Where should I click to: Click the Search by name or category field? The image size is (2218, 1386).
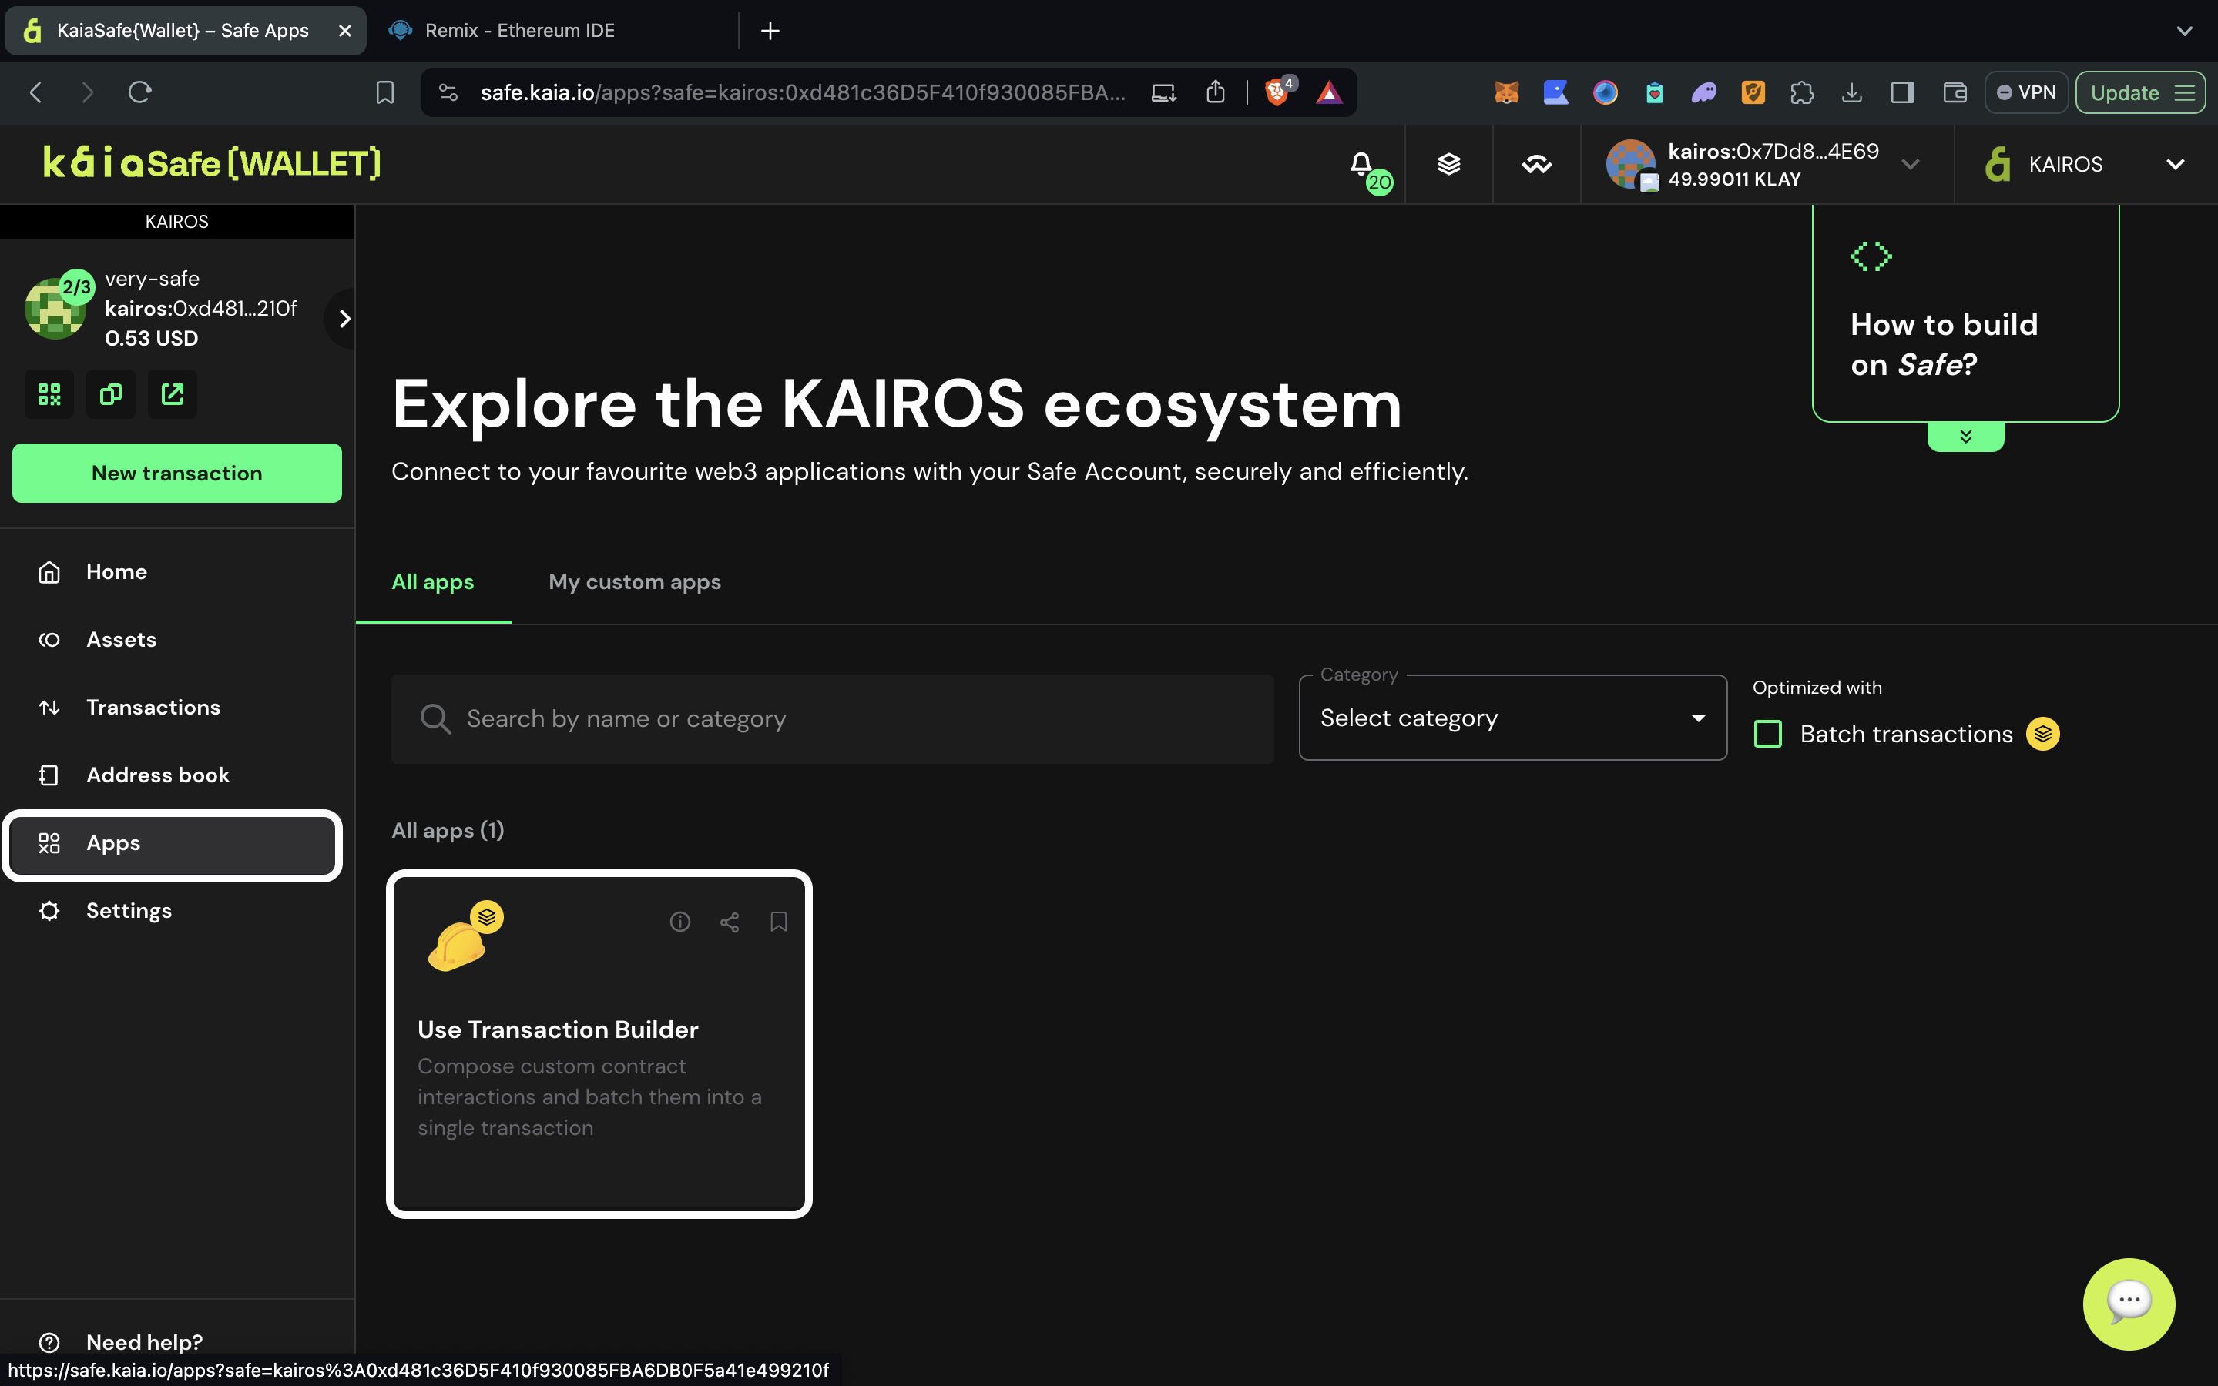(x=831, y=718)
